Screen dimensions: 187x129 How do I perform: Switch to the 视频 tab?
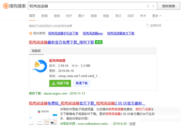coord(94,16)
